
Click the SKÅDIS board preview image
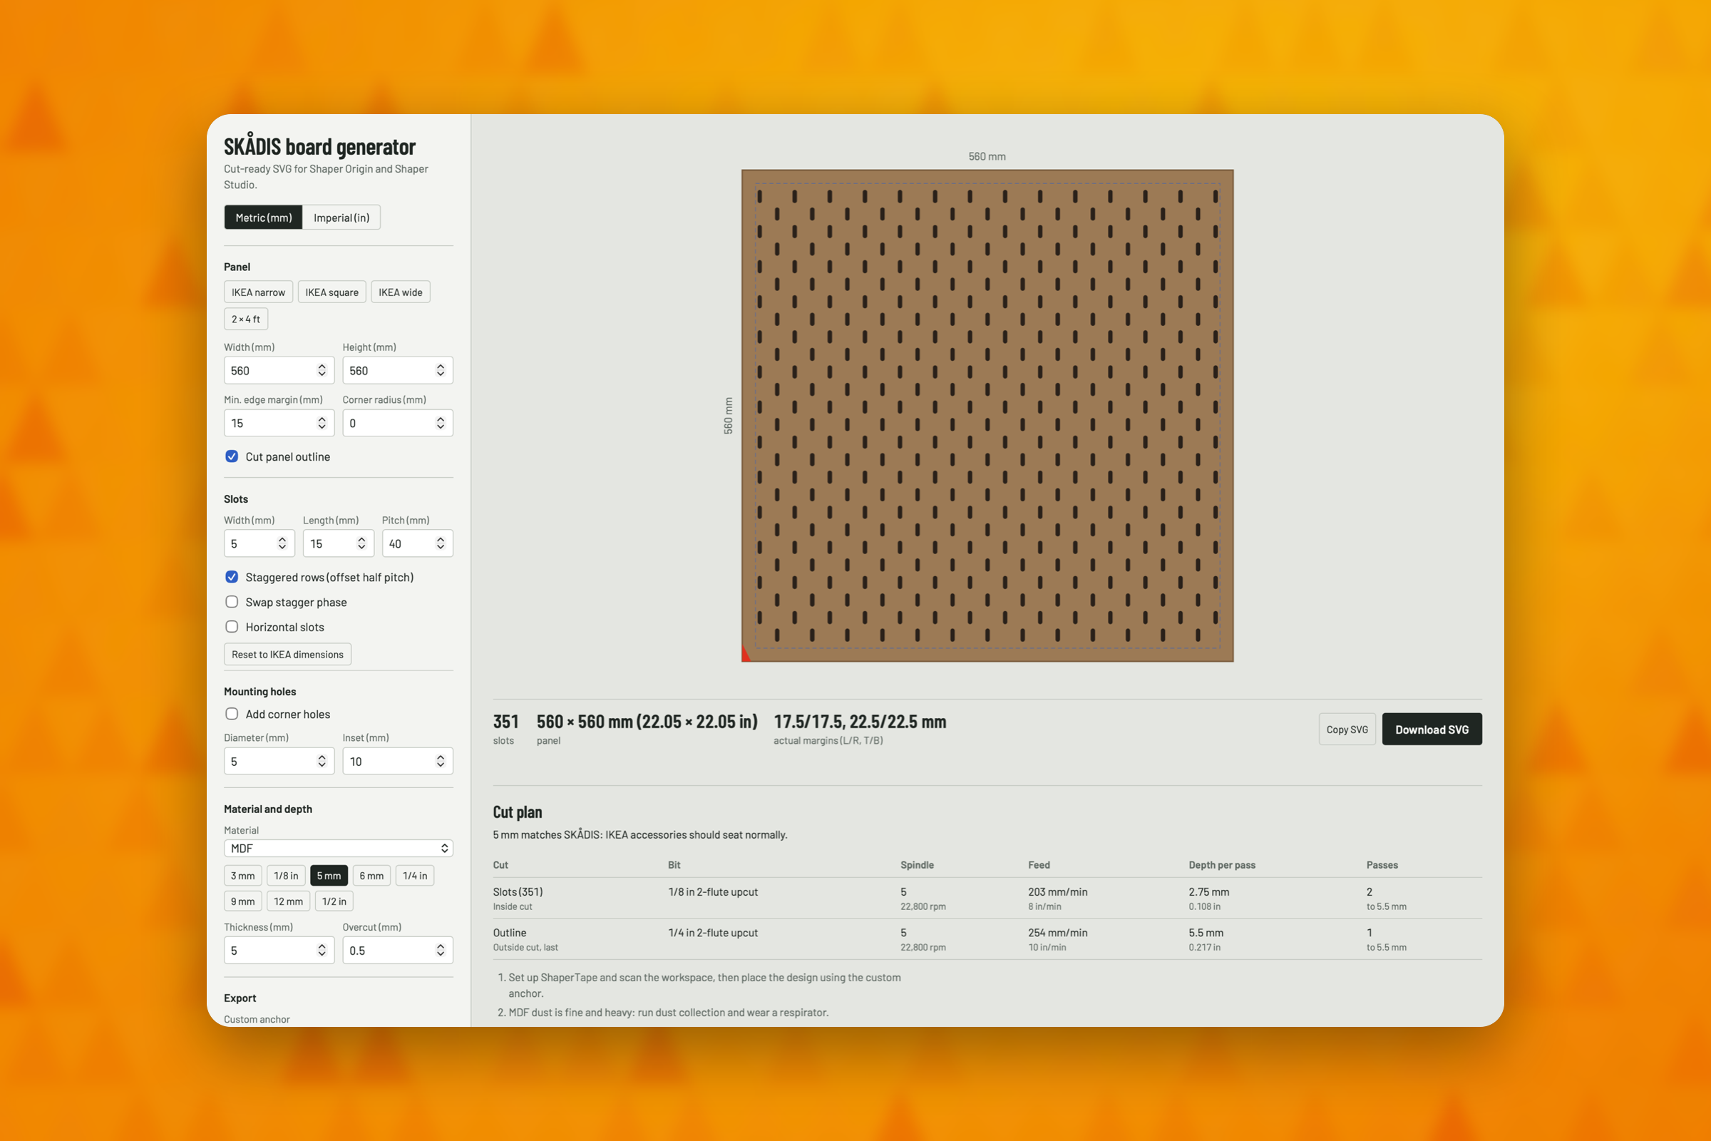tap(987, 416)
